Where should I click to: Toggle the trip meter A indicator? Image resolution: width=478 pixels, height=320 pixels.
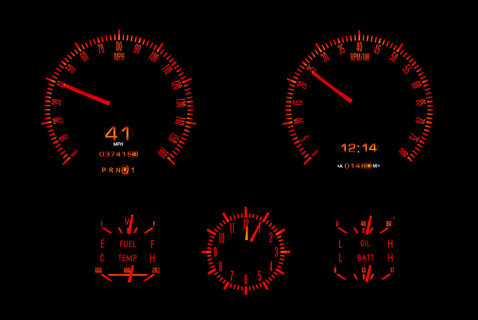[341, 166]
